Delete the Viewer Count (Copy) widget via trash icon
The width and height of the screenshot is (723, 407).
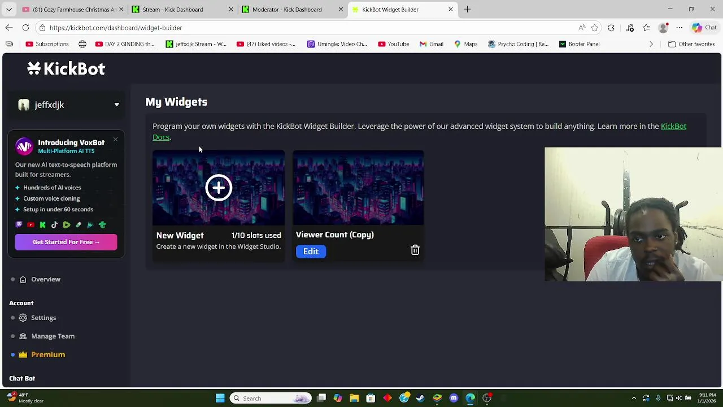pyautogui.click(x=415, y=250)
